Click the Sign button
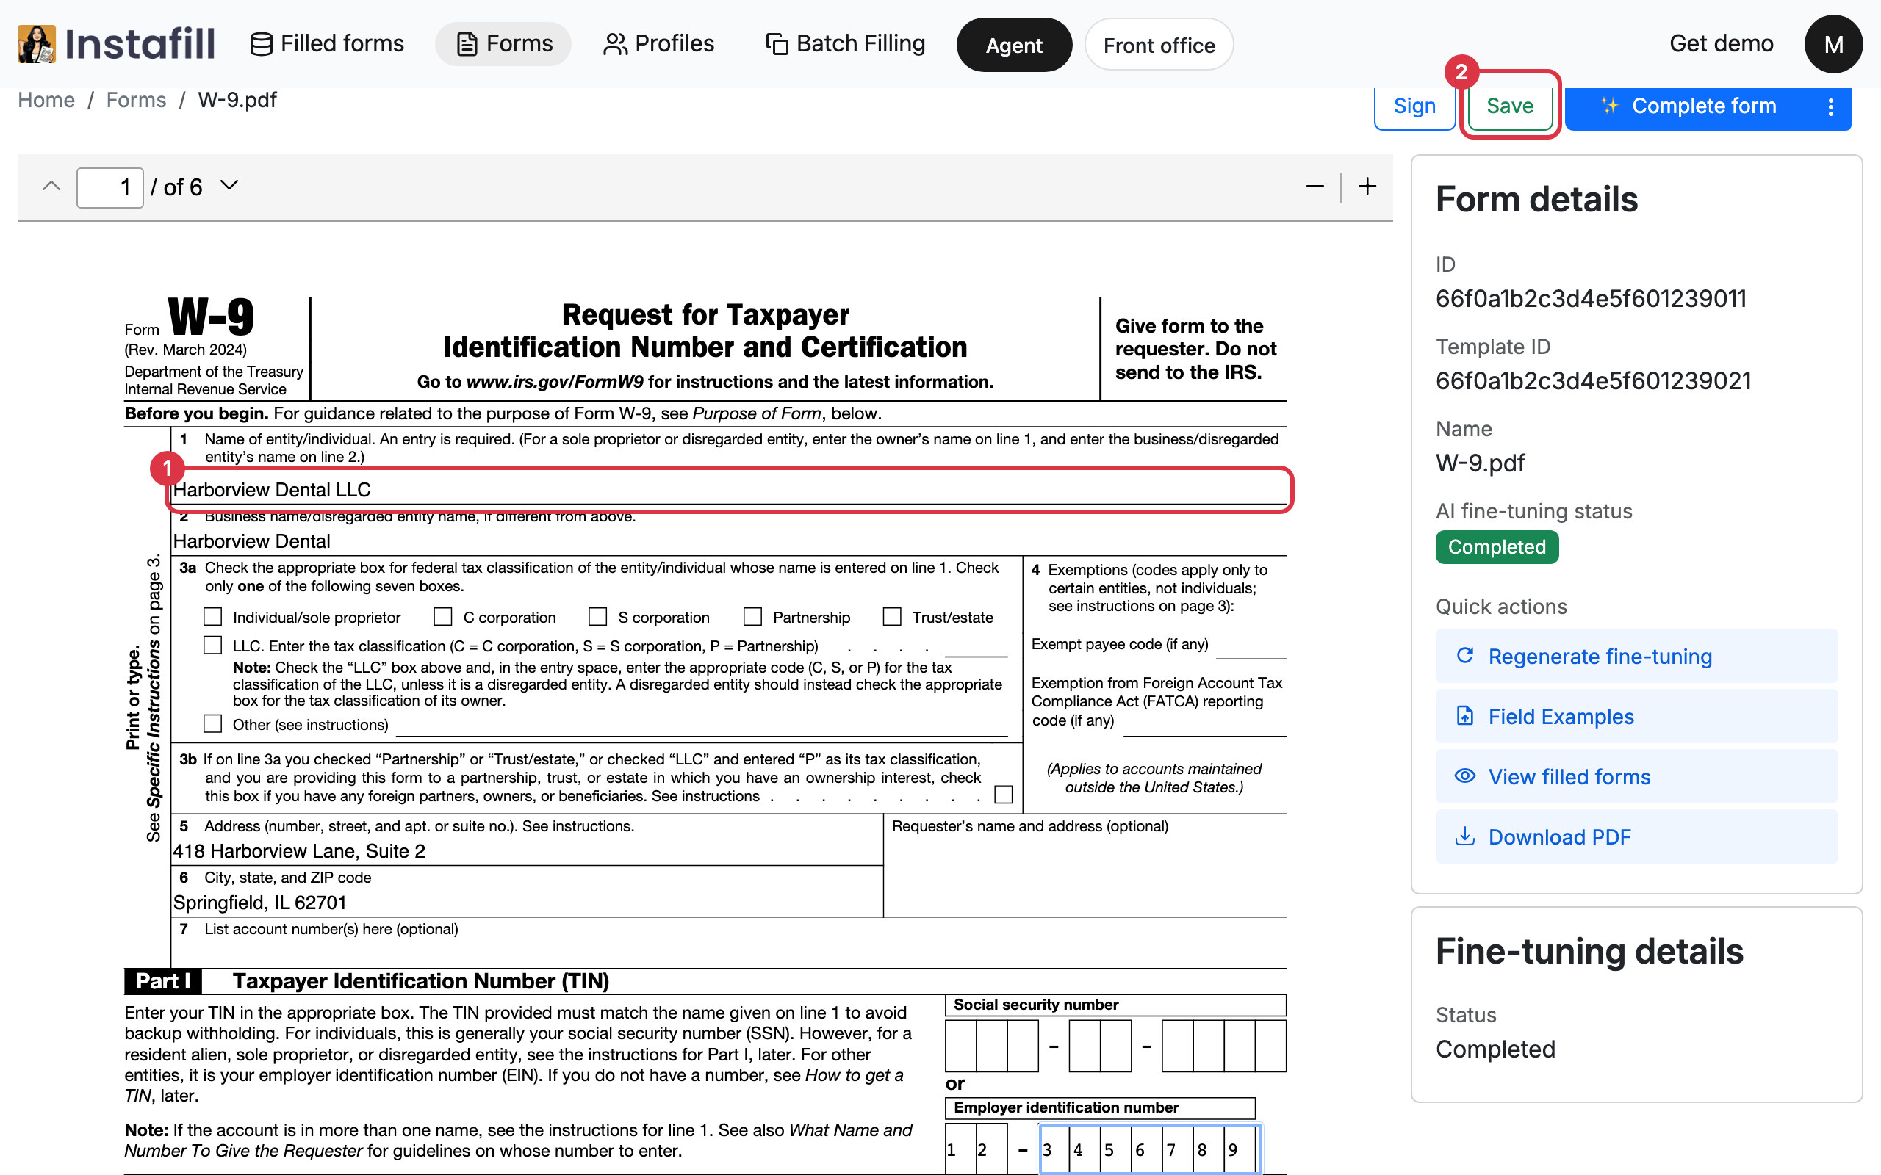 click(1414, 106)
